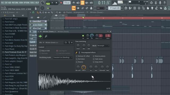This screenshot has width=170, height=95.
Task: Open the VIEW menu
Action: tap(21, 3)
